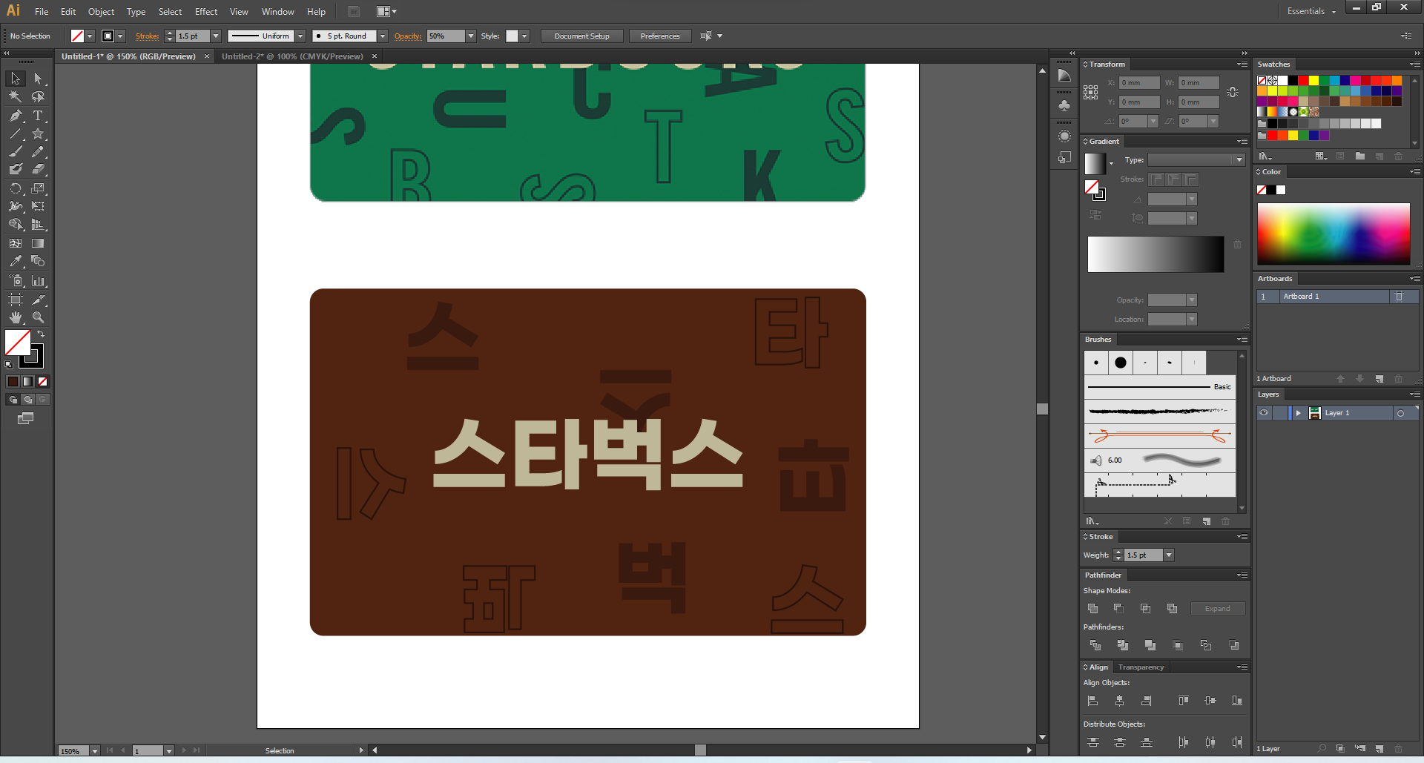Select the Eyedropper tool
This screenshot has height=763, width=1424.
click(16, 261)
